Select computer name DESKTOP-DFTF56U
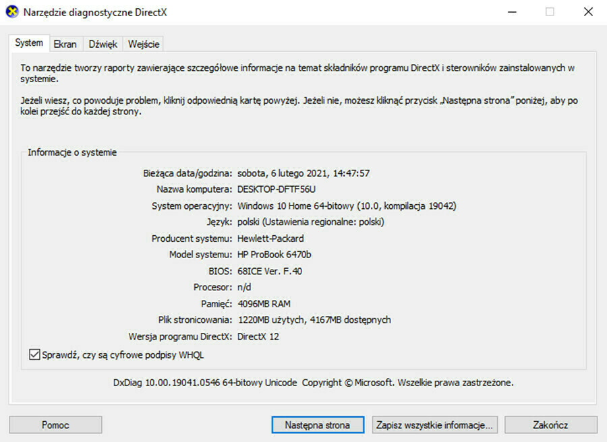Viewport: 607px width, 442px height. pos(277,189)
